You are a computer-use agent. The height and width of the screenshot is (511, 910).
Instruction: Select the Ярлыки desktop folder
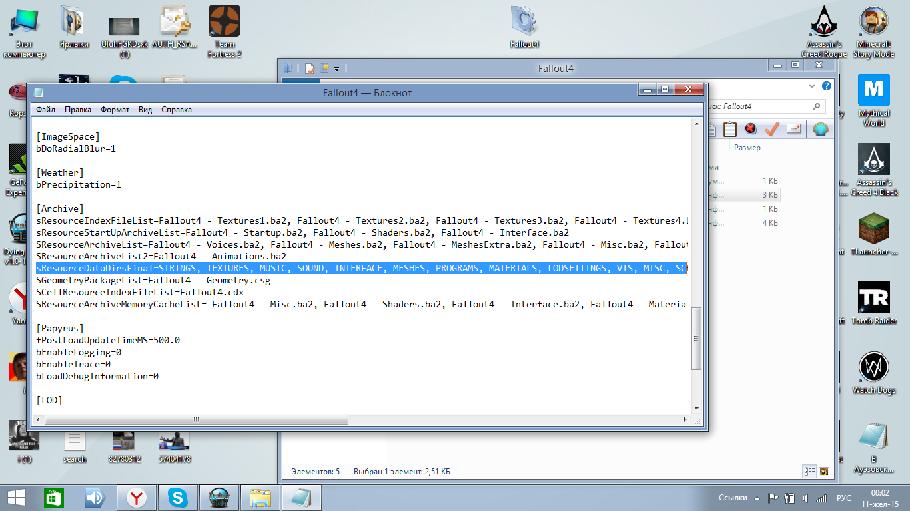pyautogui.click(x=74, y=27)
